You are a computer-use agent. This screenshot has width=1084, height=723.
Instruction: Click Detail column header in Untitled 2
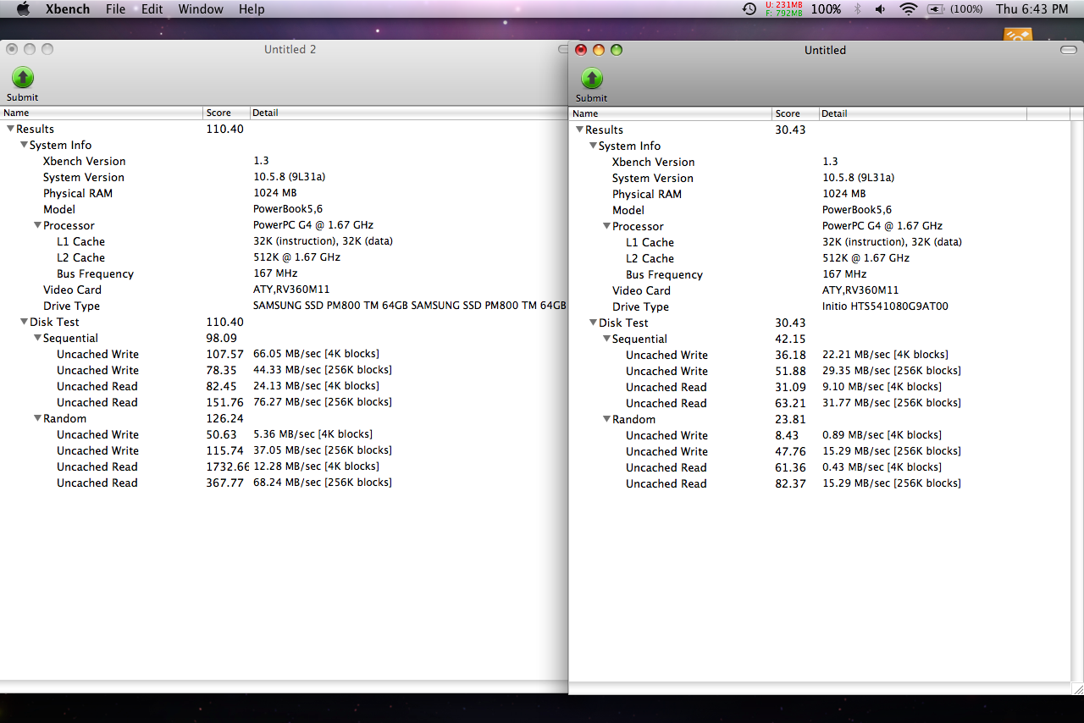click(x=409, y=113)
